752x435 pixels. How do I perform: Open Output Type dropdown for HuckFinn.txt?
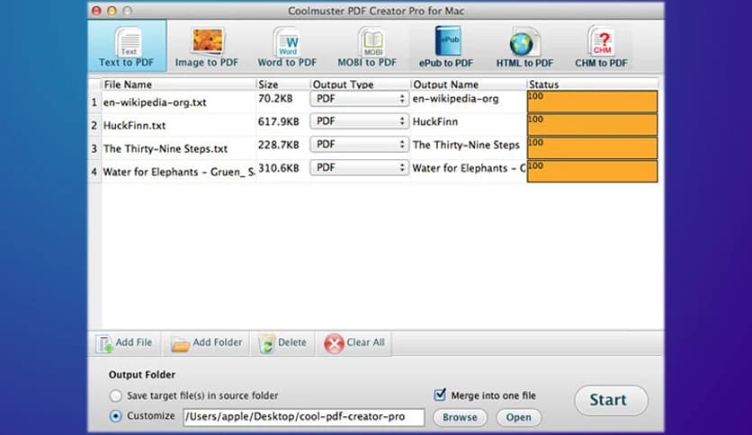click(359, 121)
